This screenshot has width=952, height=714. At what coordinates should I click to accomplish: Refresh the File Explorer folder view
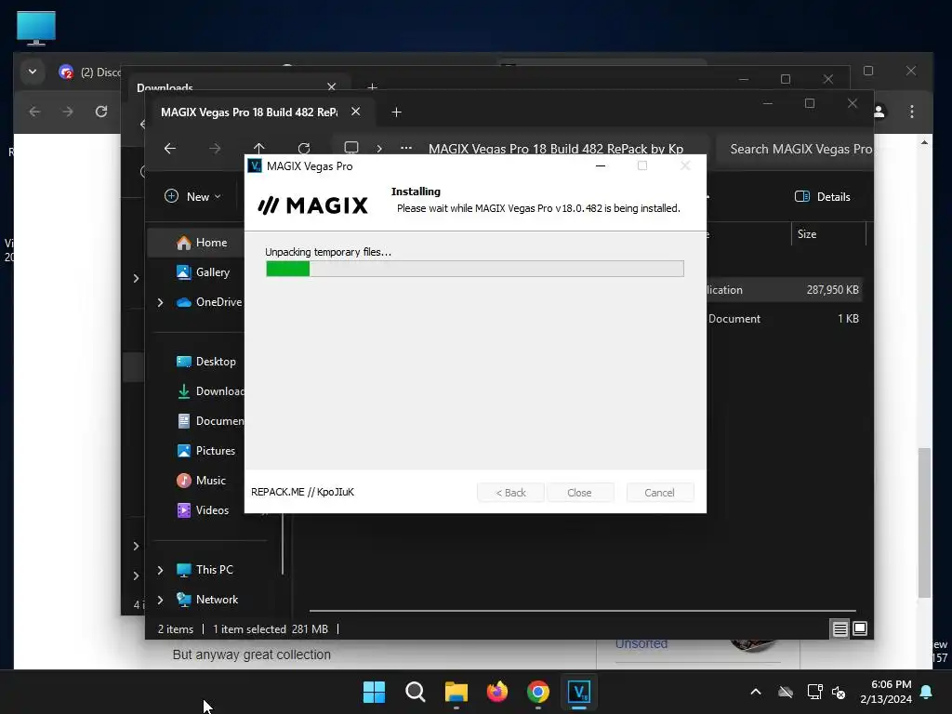click(x=304, y=149)
